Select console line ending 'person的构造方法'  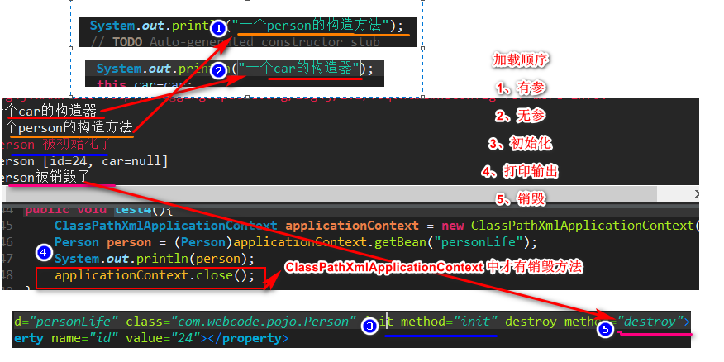pyautogui.click(x=68, y=126)
